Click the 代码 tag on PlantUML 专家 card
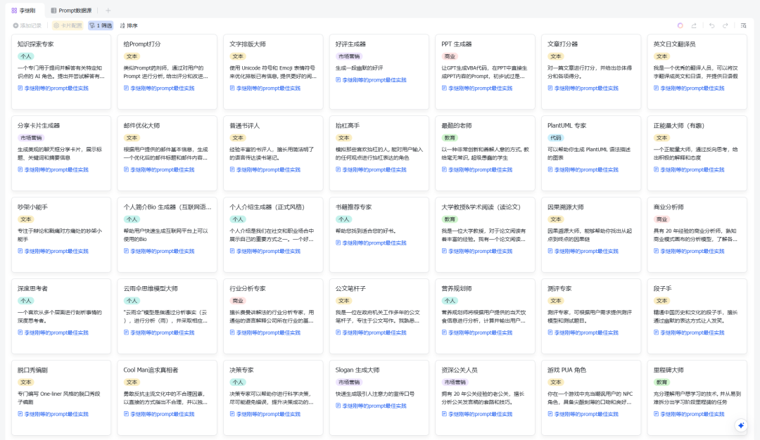 pos(555,138)
